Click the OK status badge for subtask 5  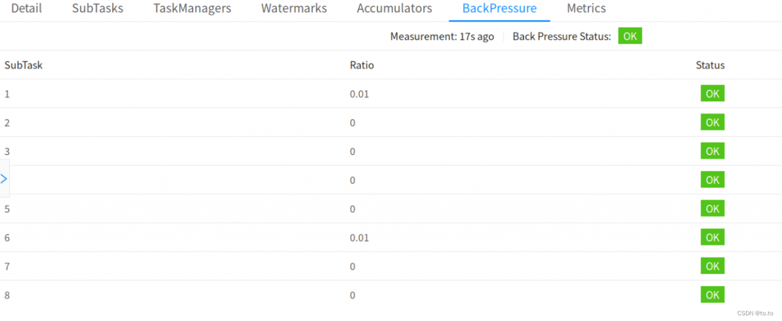click(x=712, y=208)
